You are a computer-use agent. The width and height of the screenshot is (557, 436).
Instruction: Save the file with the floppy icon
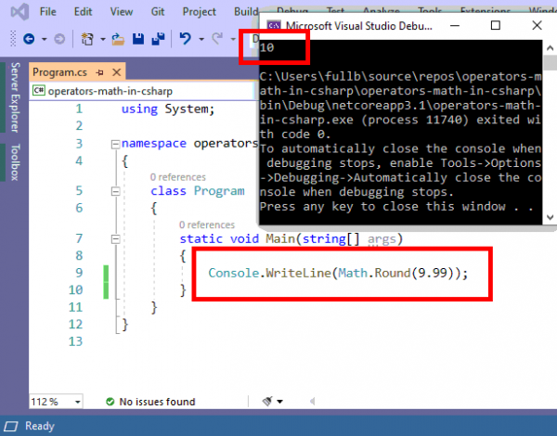pos(137,39)
